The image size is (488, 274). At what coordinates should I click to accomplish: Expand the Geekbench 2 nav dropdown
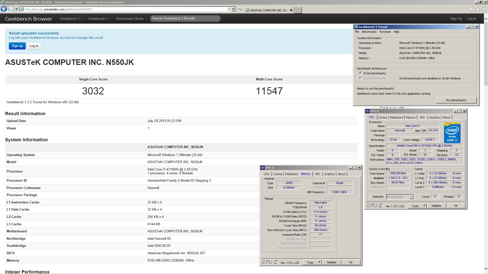tap(99, 19)
